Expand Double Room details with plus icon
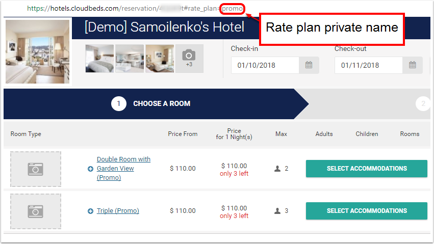Image resolution: width=434 pixels, height=244 pixels. [x=91, y=169]
